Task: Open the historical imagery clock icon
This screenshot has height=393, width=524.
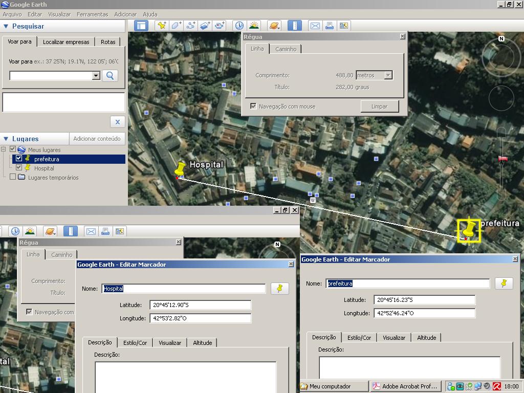Action: (239, 26)
